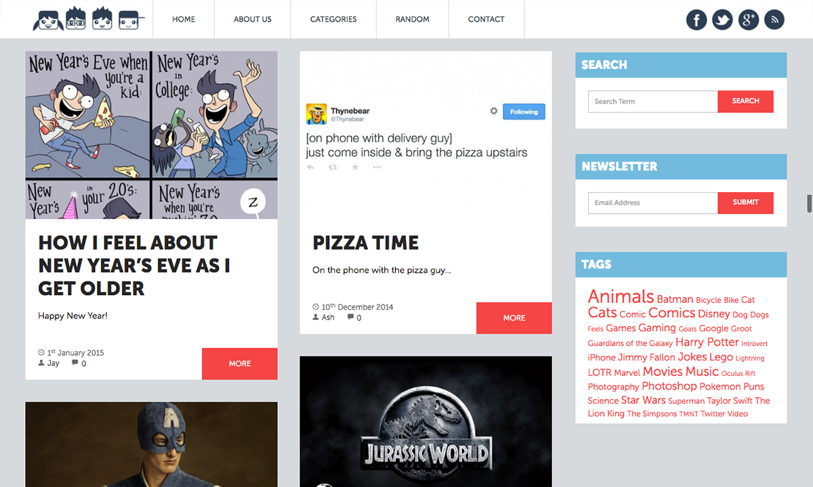The width and height of the screenshot is (813, 487).
Task: Select the Simpsons tag
Action: (652, 413)
